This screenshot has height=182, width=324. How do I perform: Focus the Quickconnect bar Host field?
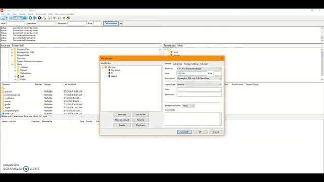tap(16, 24)
